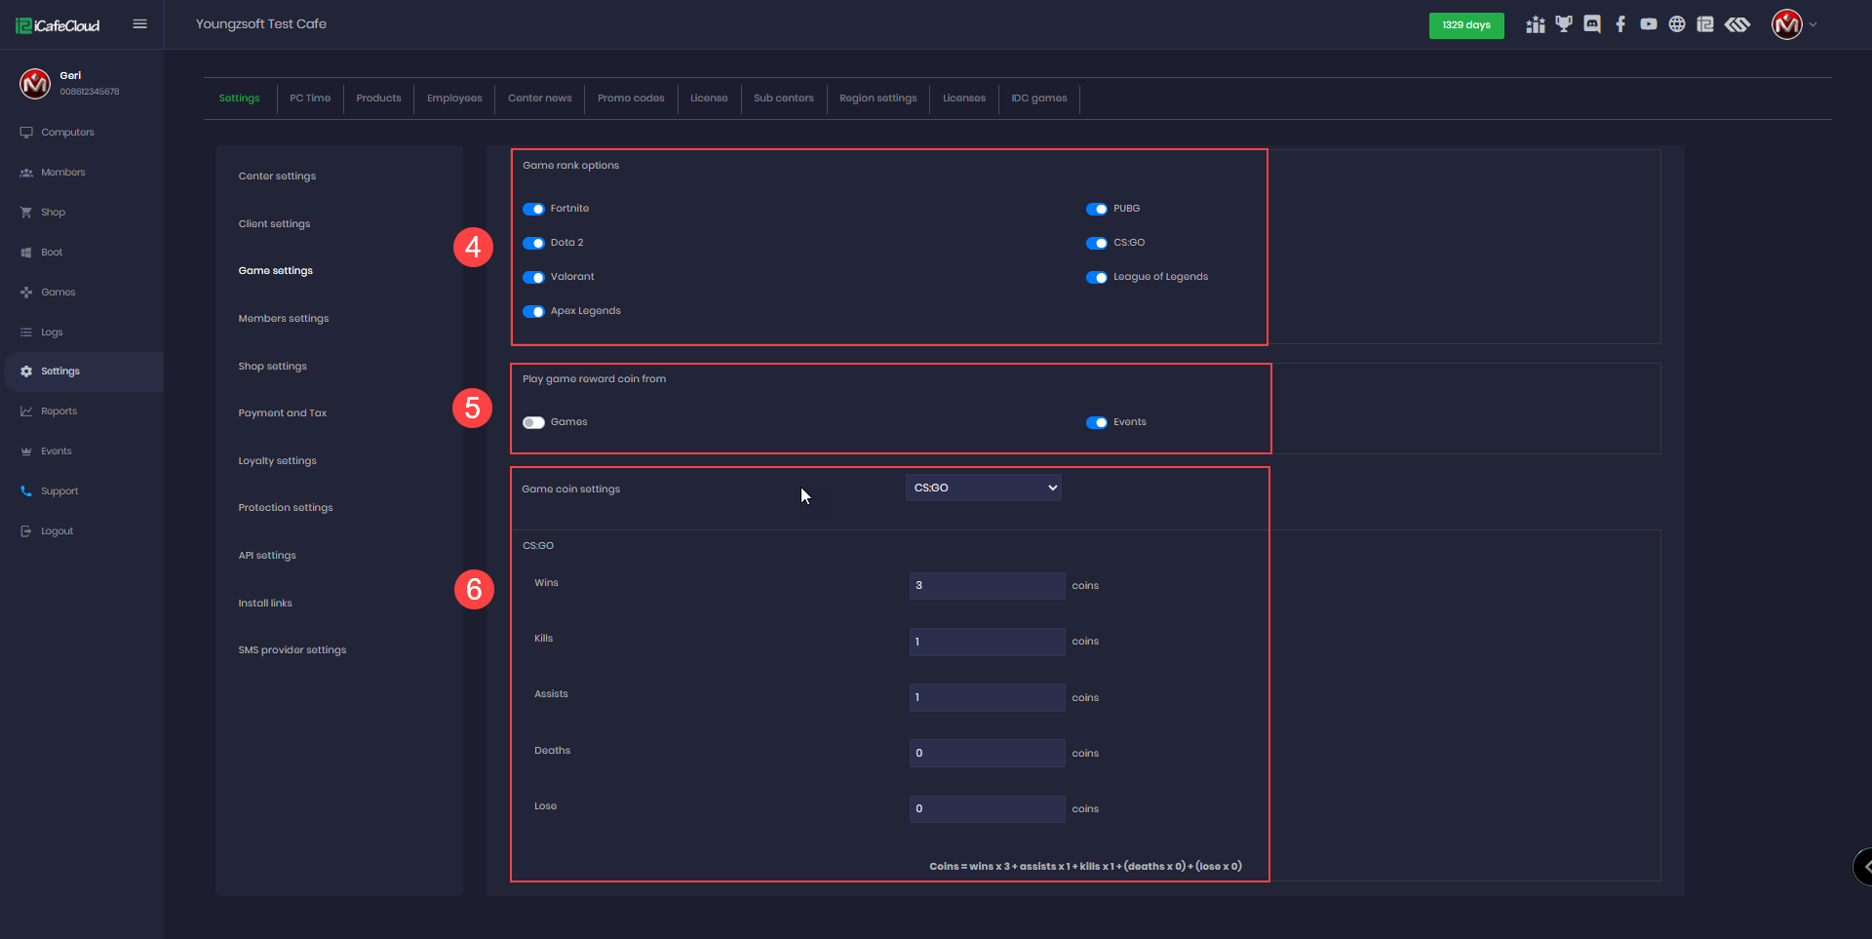The width and height of the screenshot is (1872, 939).
Task: Open the Facebook link icon
Action: click(1619, 24)
